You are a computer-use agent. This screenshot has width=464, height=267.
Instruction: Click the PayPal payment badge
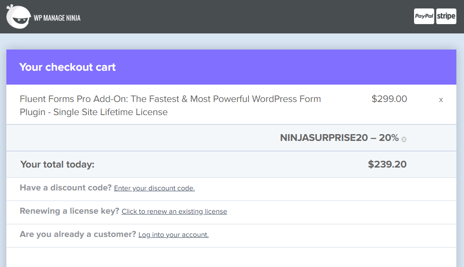(x=424, y=16)
